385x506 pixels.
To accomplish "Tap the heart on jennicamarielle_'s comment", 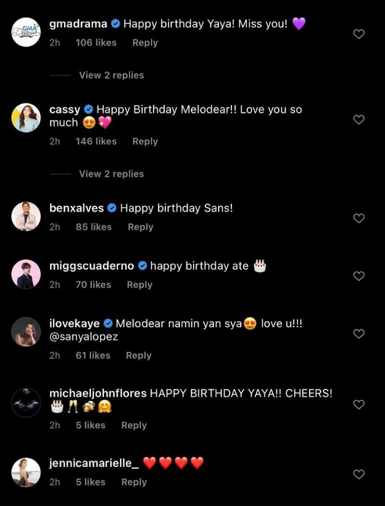I will (x=359, y=474).
